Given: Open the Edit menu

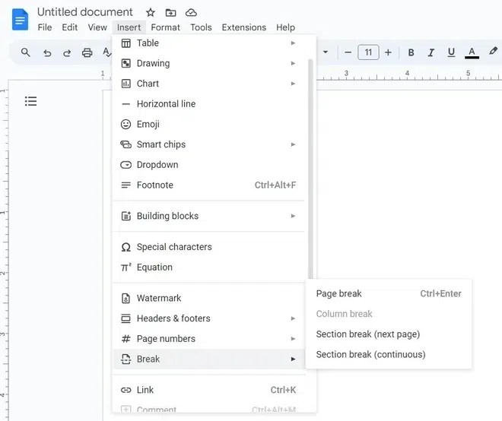Looking at the screenshot, I should 70,27.
